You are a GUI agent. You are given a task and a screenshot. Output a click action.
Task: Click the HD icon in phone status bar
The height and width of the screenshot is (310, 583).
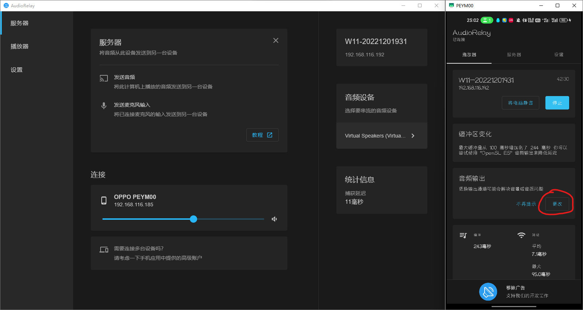(x=538, y=20)
